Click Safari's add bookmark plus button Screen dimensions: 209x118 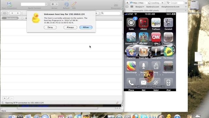pyautogui.click(x=127, y=3)
